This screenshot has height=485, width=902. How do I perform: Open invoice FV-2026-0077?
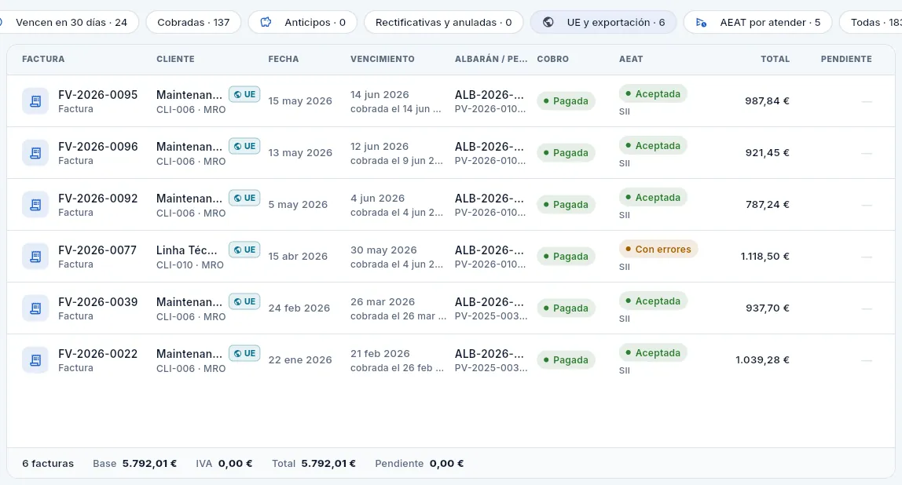[x=97, y=250]
